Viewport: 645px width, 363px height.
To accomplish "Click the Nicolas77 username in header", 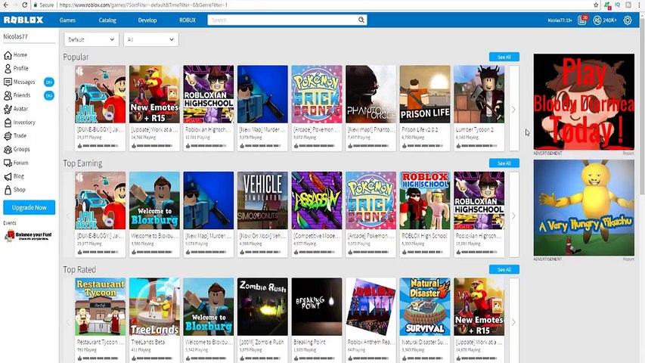I will click(x=560, y=20).
